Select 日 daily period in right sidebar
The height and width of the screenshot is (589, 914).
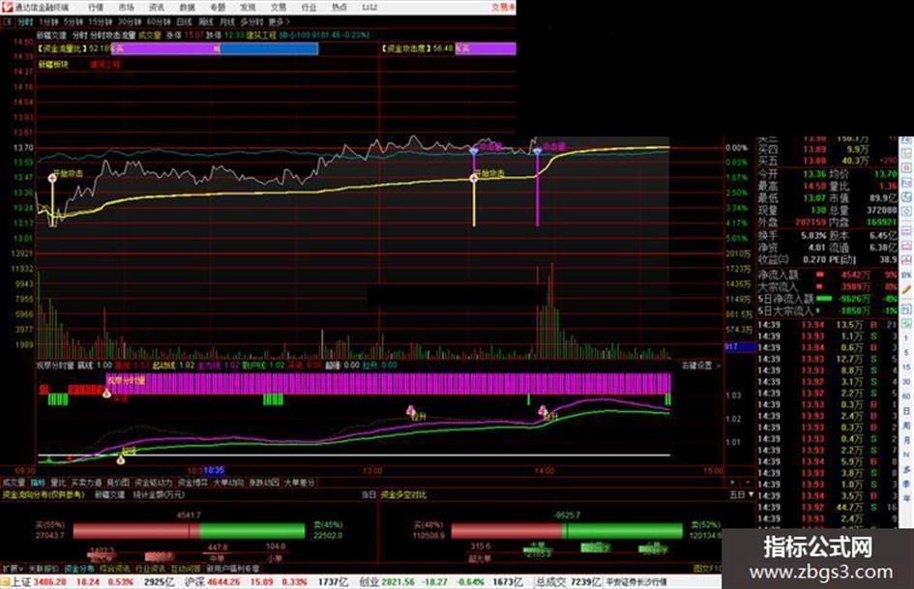point(906,410)
